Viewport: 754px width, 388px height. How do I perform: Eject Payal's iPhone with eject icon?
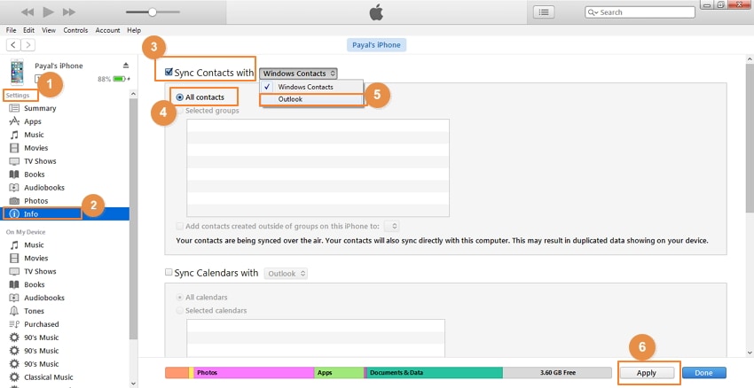125,66
